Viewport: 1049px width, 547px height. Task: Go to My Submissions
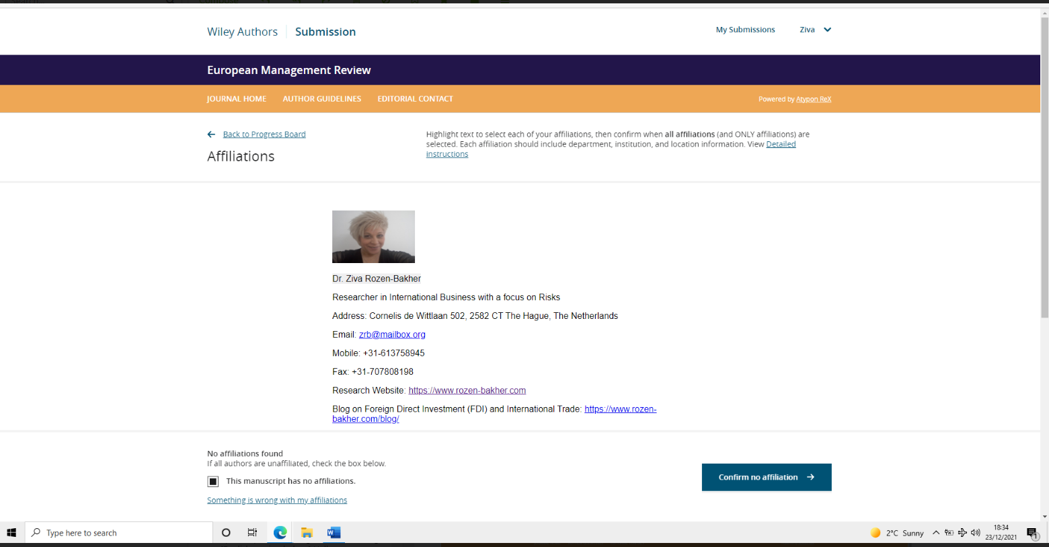coord(745,30)
